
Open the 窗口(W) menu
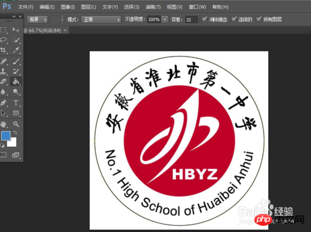tap(197, 7)
